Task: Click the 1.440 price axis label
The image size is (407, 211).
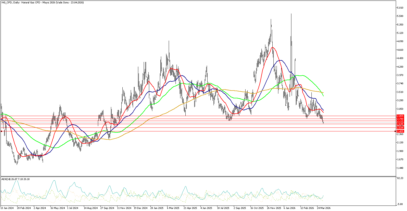Action: (400, 168)
